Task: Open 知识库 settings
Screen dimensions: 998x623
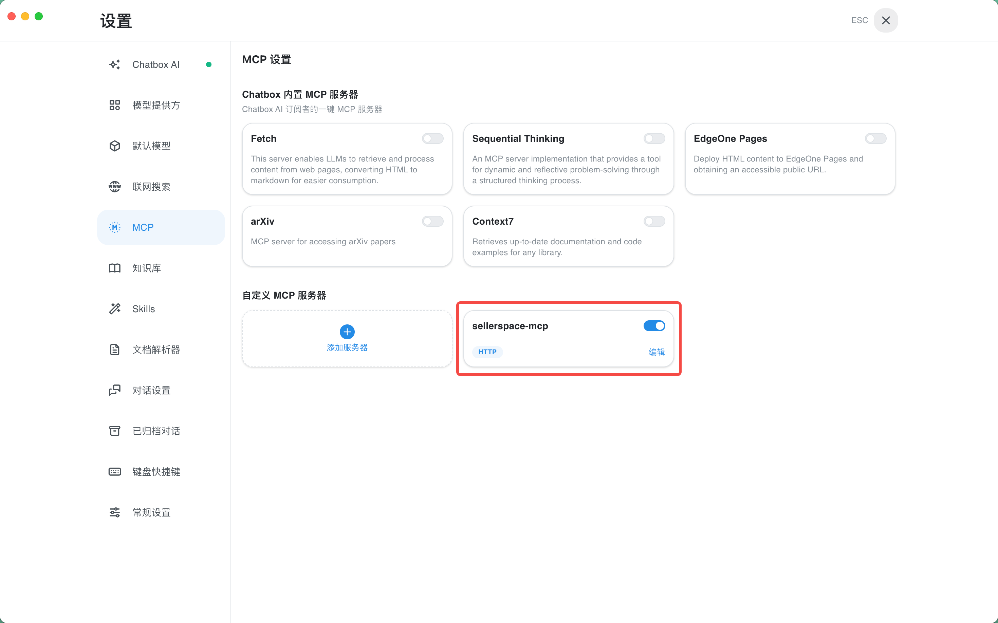Action: pyautogui.click(x=161, y=268)
